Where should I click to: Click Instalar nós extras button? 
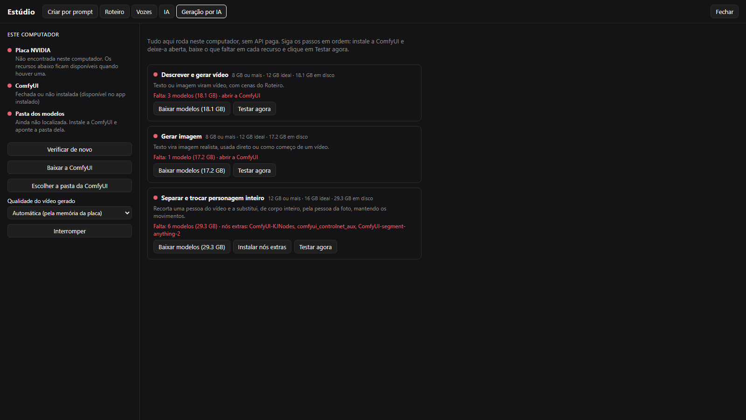coord(262,247)
